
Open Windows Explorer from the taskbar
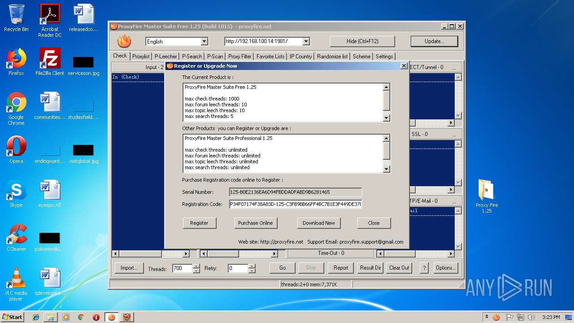pos(51,317)
